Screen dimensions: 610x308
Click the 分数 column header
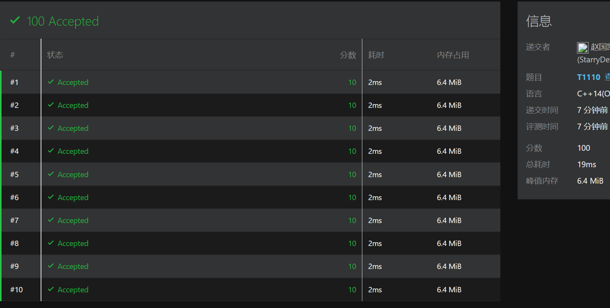348,55
